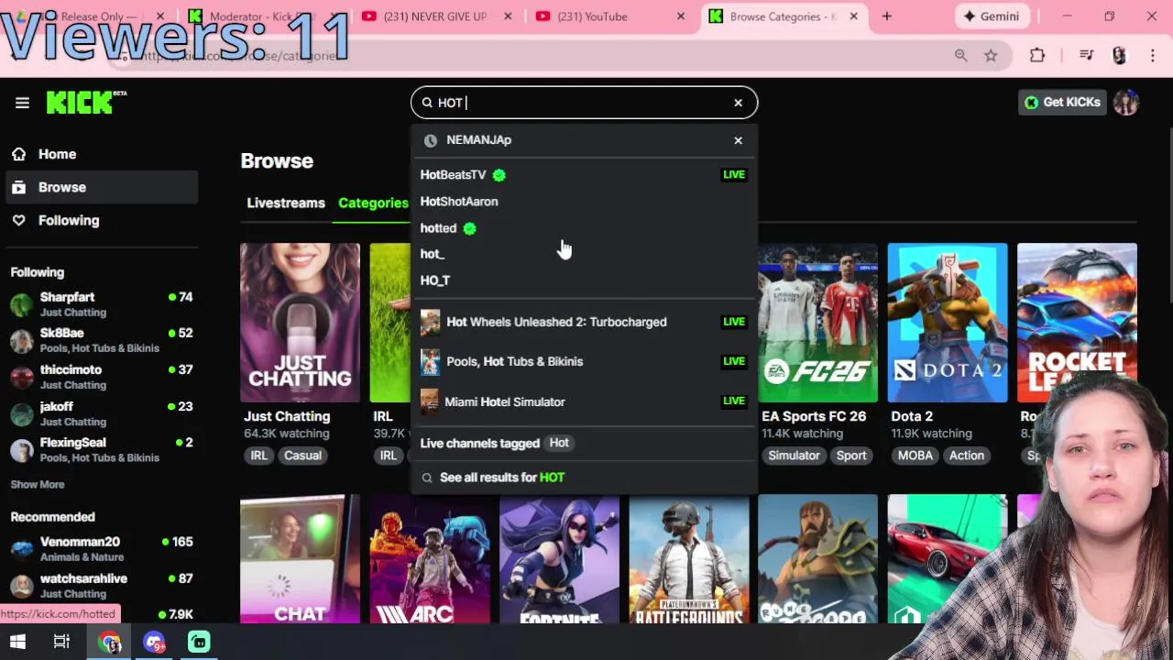Open FlexingSeal followed channel
Image resolution: width=1173 pixels, height=660 pixels.
pyautogui.click(x=101, y=449)
